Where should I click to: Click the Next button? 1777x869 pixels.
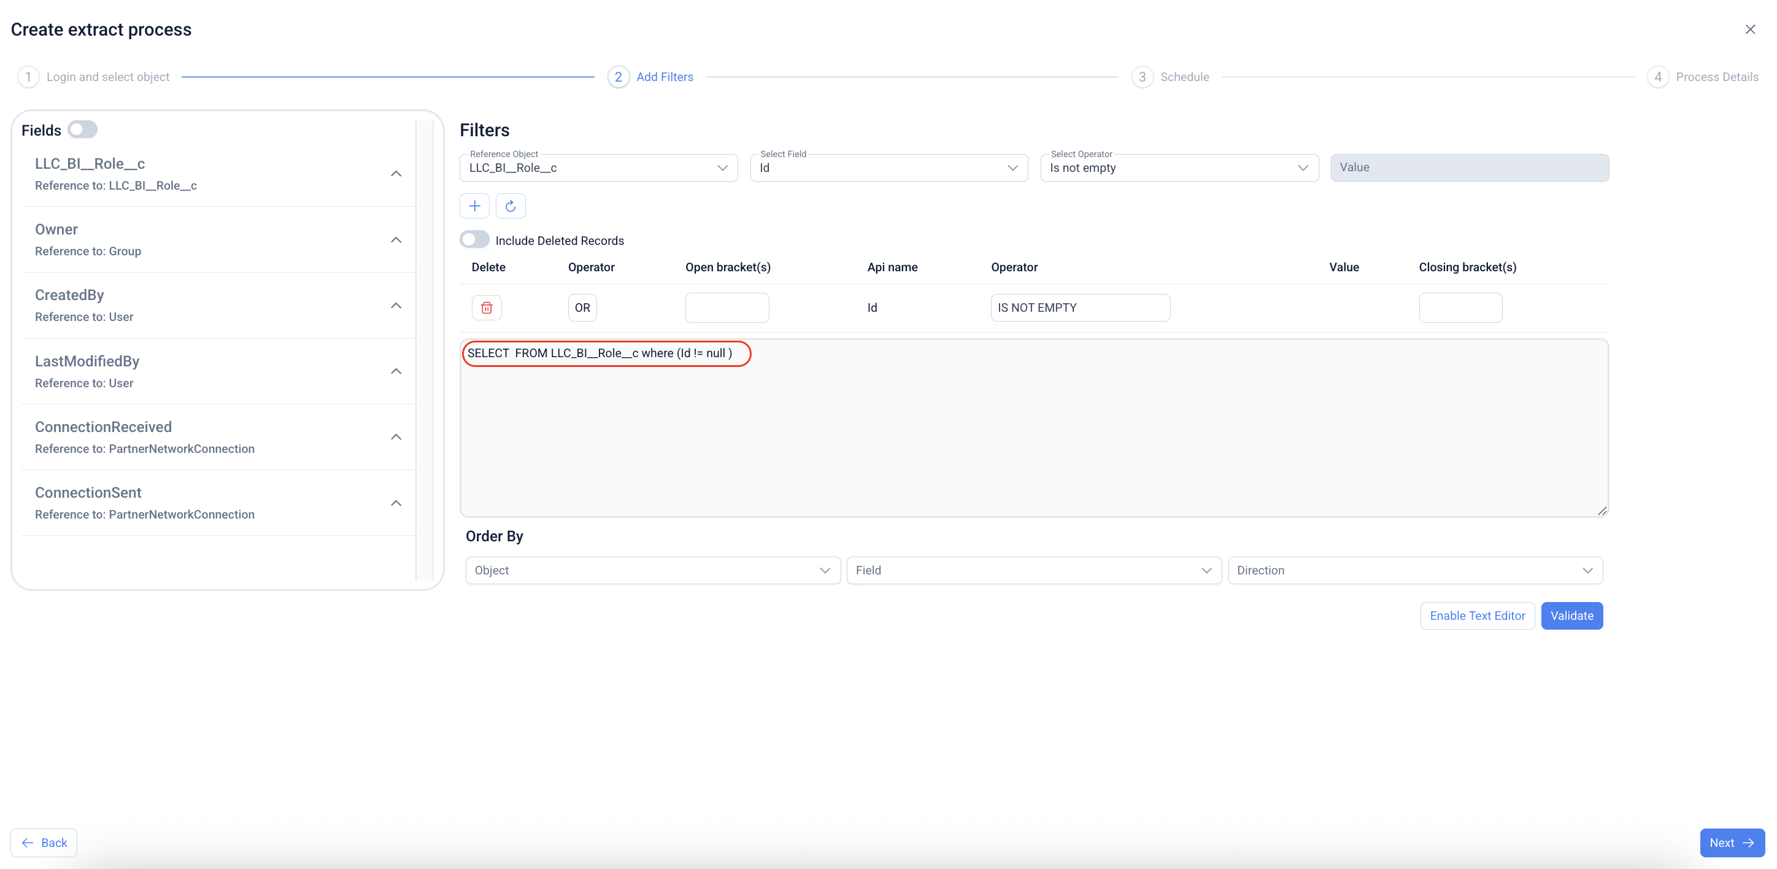coord(1731,842)
